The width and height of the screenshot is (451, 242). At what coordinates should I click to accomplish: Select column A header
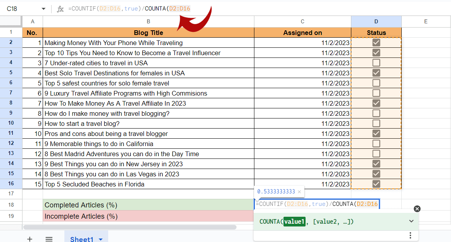33,22
